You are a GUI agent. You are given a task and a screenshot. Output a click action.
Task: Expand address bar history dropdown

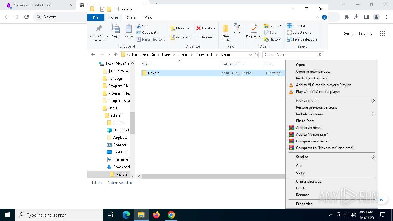pyautogui.click(x=251, y=55)
